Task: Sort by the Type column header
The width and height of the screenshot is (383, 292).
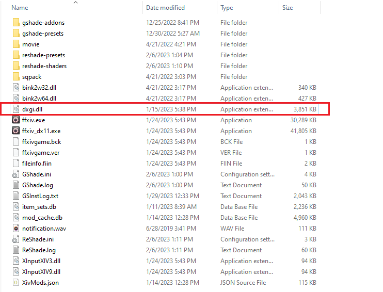Action: [227, 8]
